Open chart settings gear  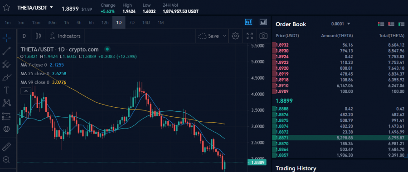coord(235,36)
